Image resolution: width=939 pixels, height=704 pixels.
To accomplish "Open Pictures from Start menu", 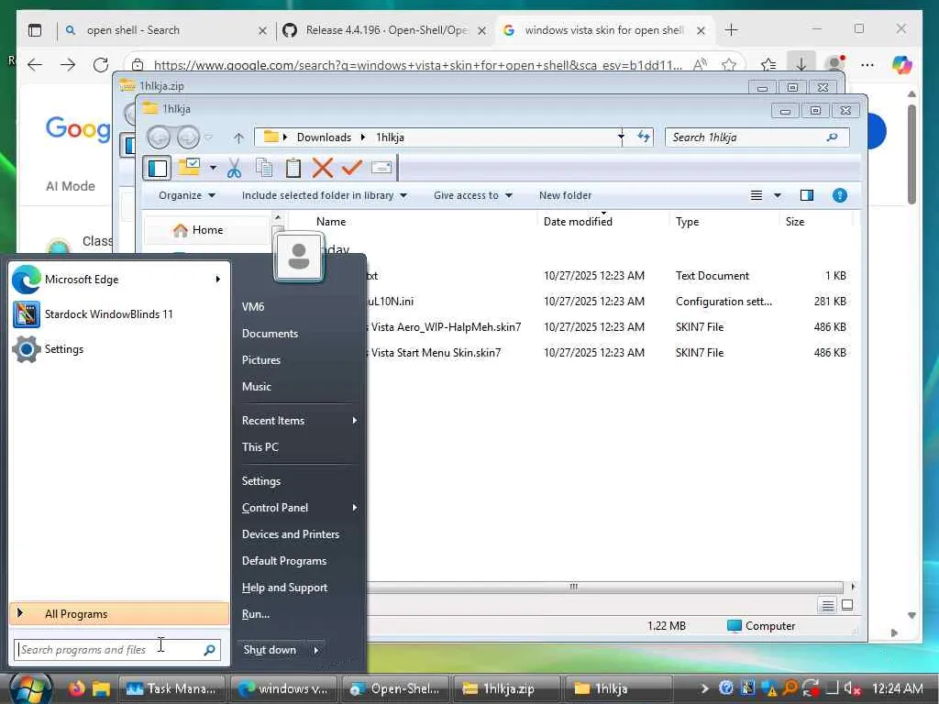I will 261,359.
